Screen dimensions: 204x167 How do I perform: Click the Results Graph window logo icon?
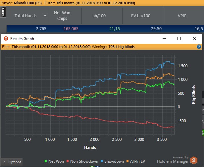[6, 38]
